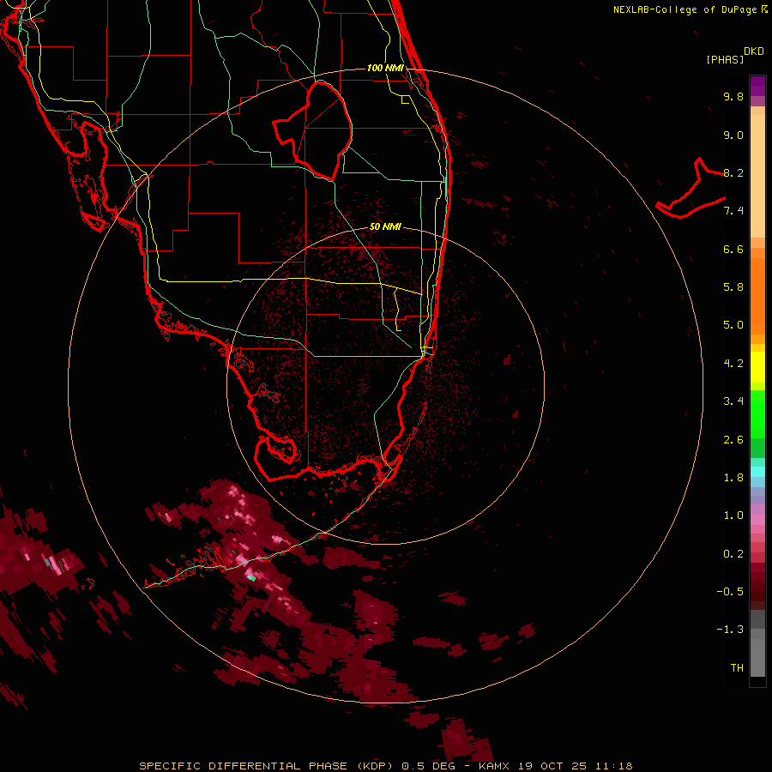Click the cyan segment of the color bar
Screen dimensions: 772x772
pos(757,472)
